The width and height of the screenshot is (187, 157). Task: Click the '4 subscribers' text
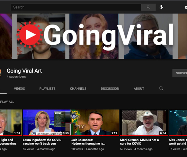[x=16, y=76]
